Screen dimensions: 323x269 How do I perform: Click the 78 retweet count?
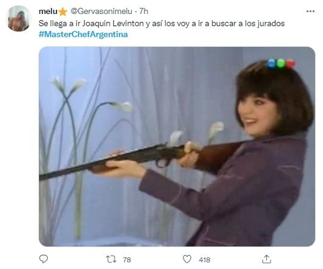[x=127, y=260]
